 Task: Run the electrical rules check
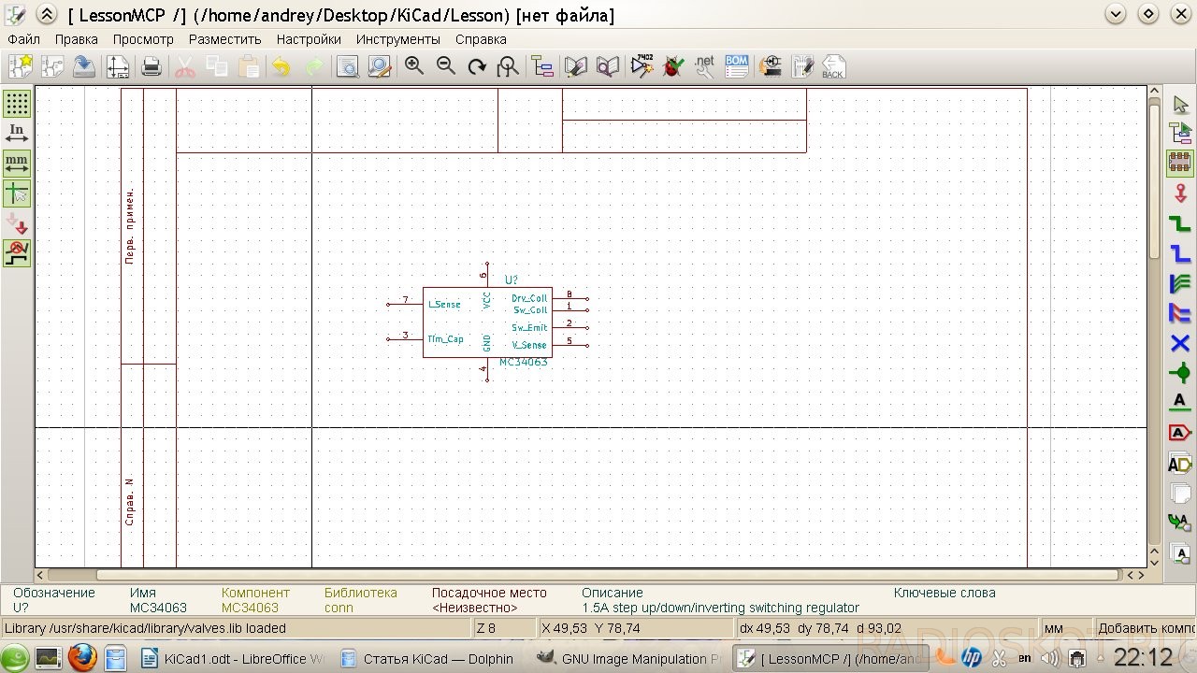pos(673,66)
